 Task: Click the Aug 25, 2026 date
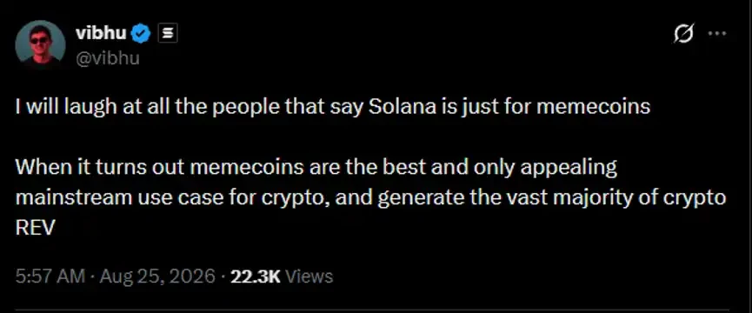(x=155, y=276)
